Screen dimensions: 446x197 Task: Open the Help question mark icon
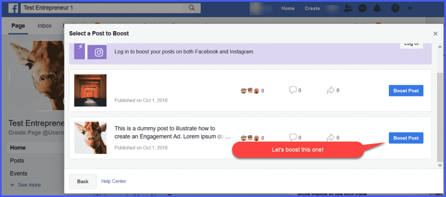pyautogui.click(x=395, y=8)
